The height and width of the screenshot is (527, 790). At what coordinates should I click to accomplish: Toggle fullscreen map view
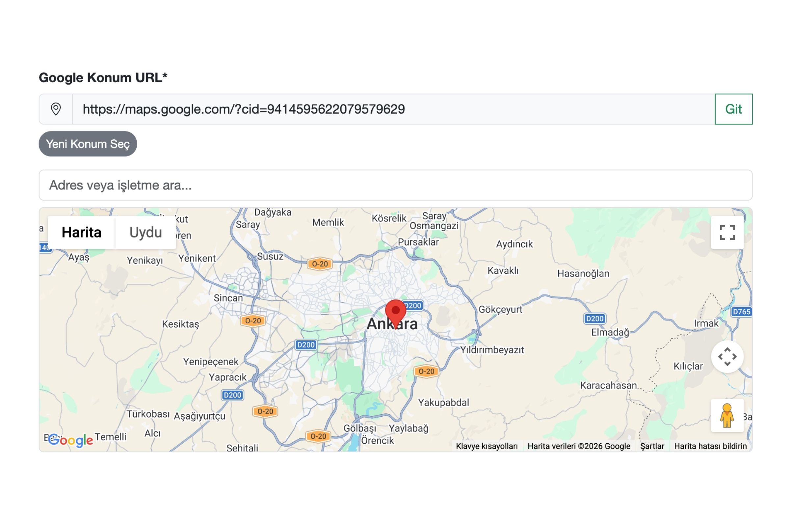[727, 232]
